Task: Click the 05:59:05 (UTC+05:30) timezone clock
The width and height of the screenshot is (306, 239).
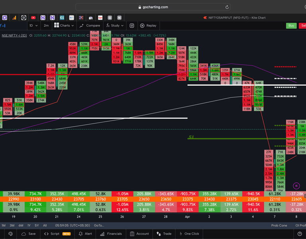Action: pos(73,225)
